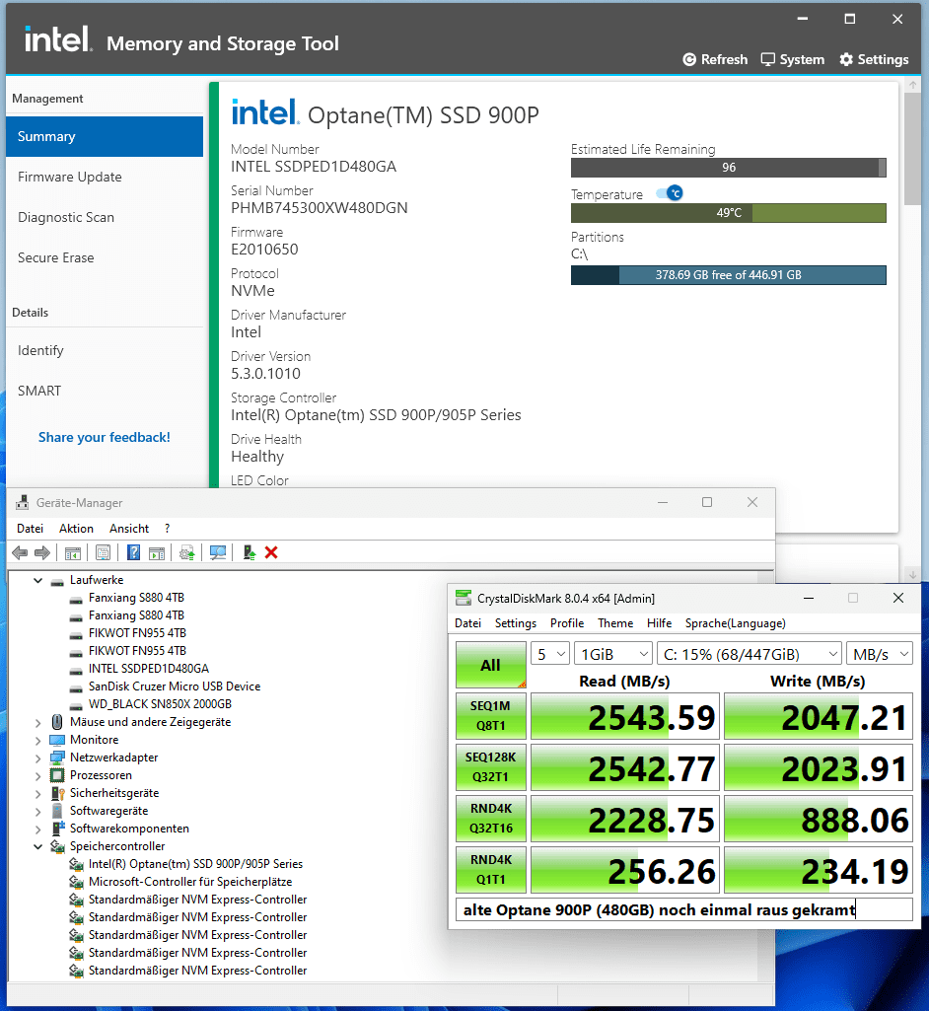Viewport: 929px width, 1011px height.
Task: Open Profile menu in CrystalDiskMark
Action: click(x=567, y=622)
